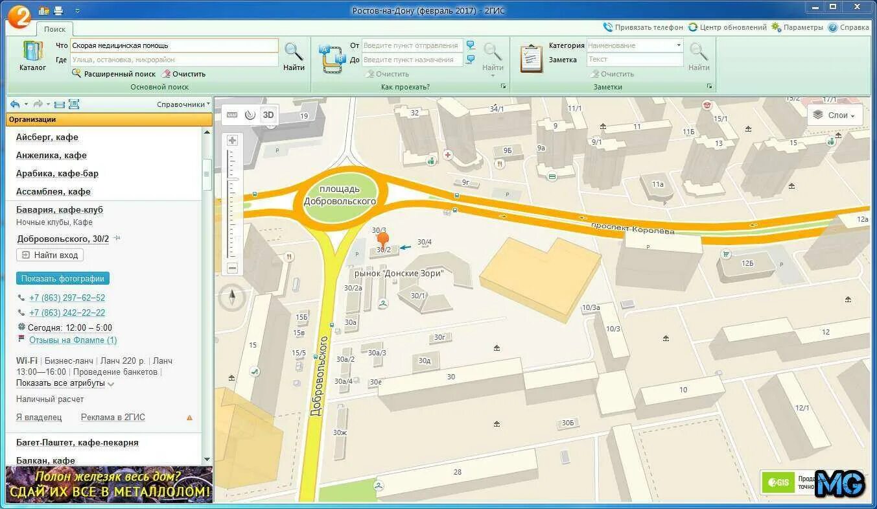Image resolution: width=877 pixels, height=509 pixels.
Task: Open Багет-Паштет, кафе-пекарня entry
Action: pyautogui.click(x=77, y=442)
